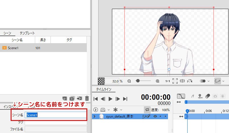The width and height of the screenshot is (229, 133).
Task: Click the zoom in magnifier icon
Action: (x=157, y=81)
